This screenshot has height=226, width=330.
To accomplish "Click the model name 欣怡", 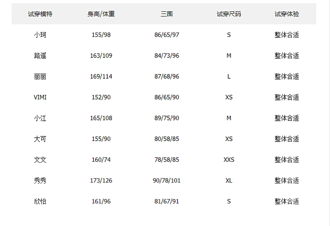I will tap(40, 201).
